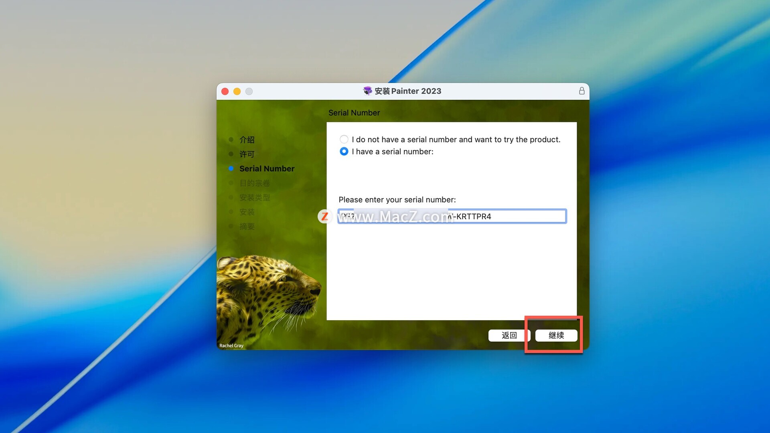Select the 介绍 step in sidebar
The width and height of the screenshot is (770, 433).
pyautogui.click(x=247, y=140)
